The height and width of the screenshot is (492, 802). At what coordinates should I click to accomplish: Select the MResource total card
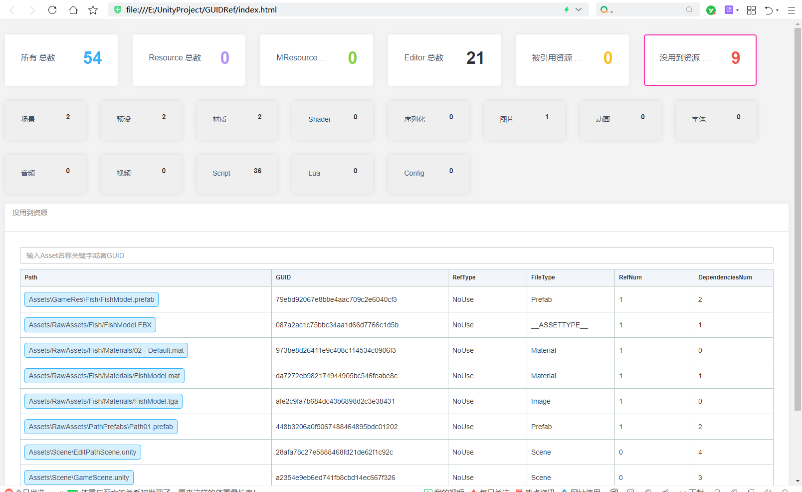point(317,60)
